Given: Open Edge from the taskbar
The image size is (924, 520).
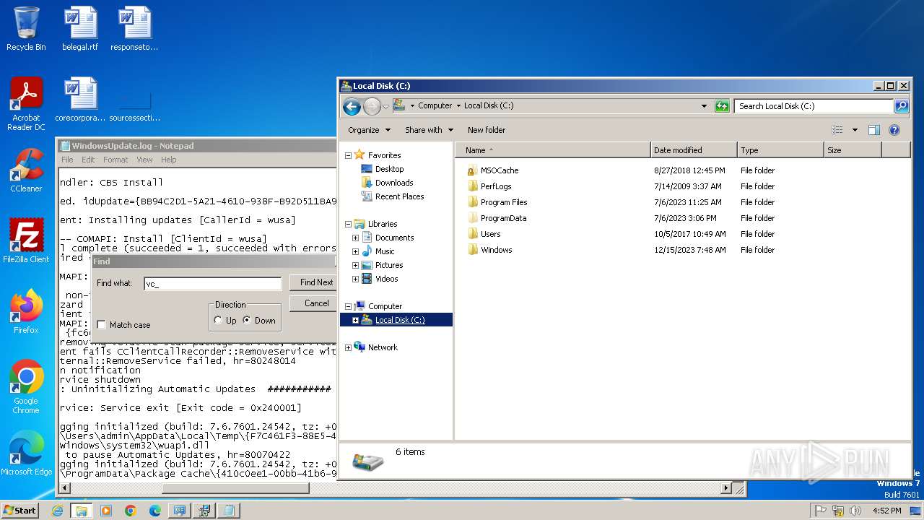Looking at the screenshot, I should pyautogui.click(x=155, y=511).
